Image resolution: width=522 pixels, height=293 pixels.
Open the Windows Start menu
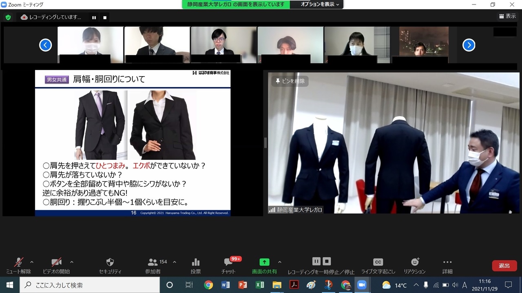coord(10,285)
